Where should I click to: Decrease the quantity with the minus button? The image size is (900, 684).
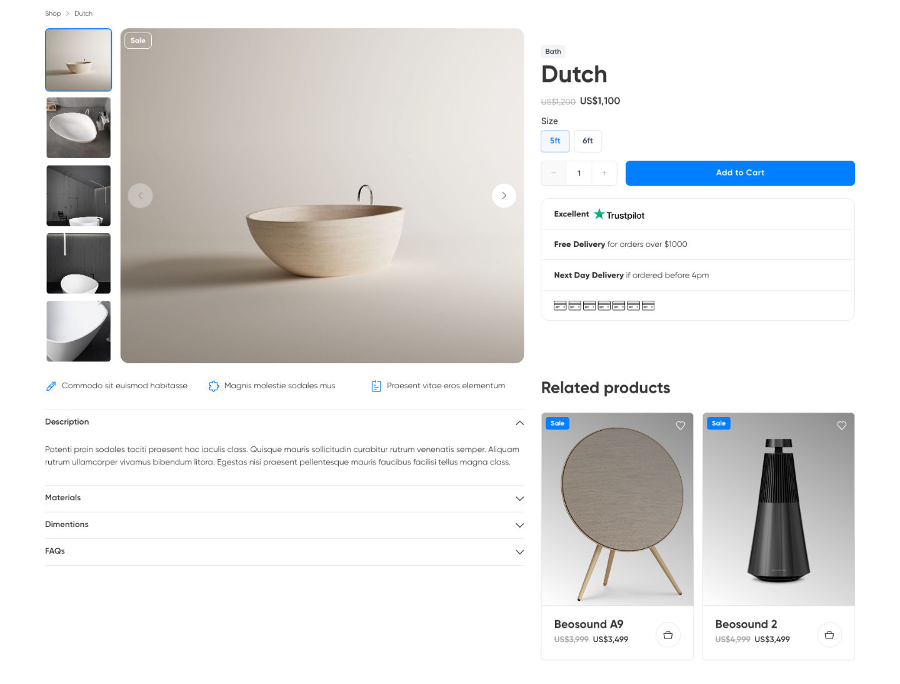pos(554,173)
